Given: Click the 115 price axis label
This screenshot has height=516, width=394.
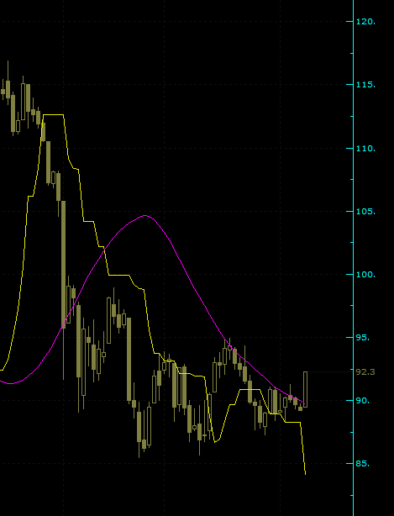Looking at the screenshot, I should (x=365, y=85).
